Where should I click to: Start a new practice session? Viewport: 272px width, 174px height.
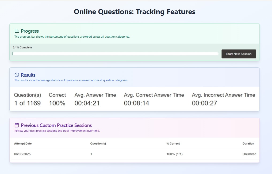(x=239, y=54)
